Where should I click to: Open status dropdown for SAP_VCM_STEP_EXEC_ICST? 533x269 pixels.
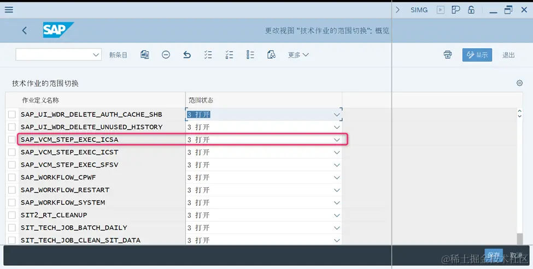coord(337,152)
